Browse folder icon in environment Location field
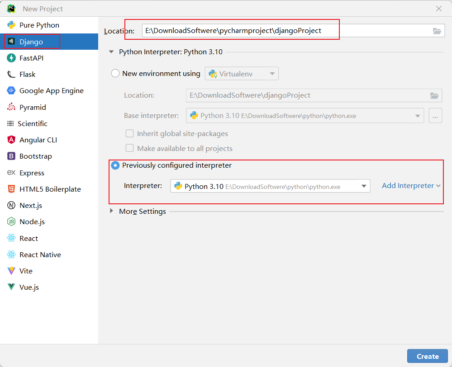The height and width of the screenshot is (367, 452). (434, 95)
